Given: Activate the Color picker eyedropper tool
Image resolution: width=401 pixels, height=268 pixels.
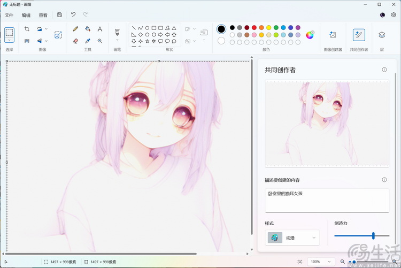Looking at the screenshot, I should [88, 41].
